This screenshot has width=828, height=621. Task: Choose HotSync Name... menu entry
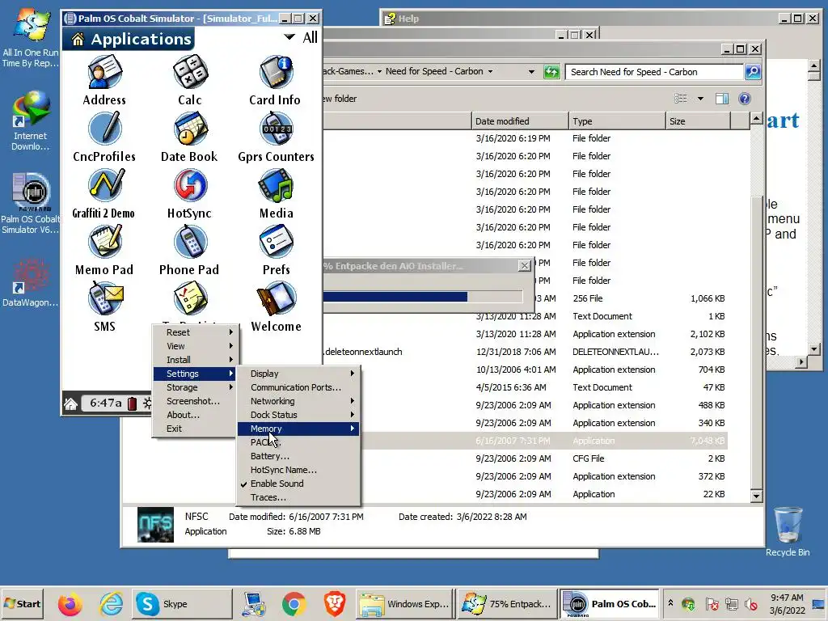pyautogui.click(x=298, y=470)
